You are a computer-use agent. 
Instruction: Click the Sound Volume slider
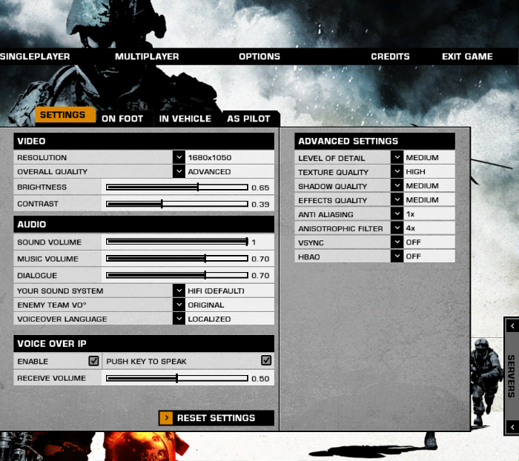(x=177, y=242)
